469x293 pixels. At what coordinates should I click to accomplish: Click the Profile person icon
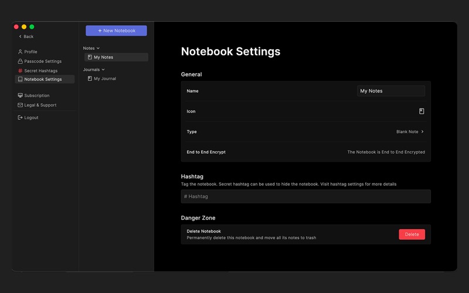[x=20, y=52]
